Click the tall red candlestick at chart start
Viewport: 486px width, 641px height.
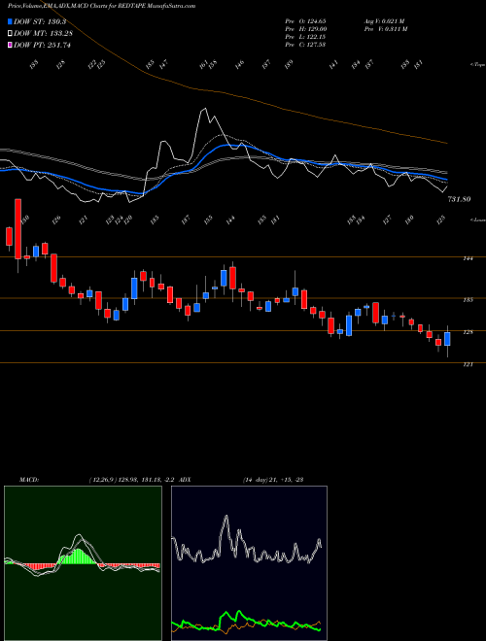tap(18, 229)
